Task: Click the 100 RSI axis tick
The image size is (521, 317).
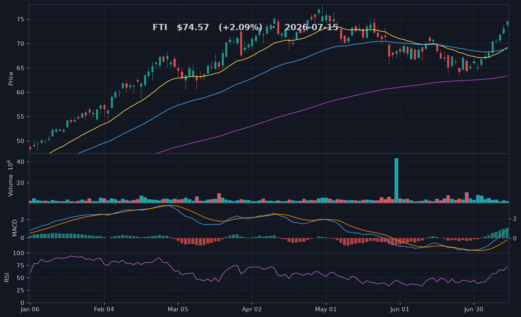Action: 19,253
